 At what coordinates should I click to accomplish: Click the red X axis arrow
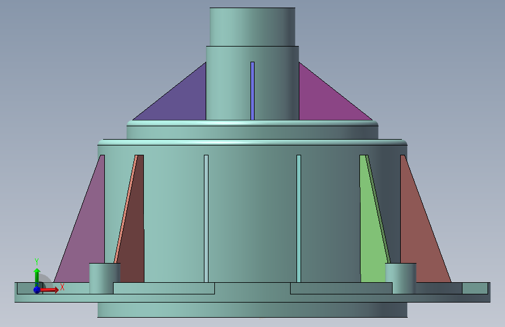click(x=50, y=290)
